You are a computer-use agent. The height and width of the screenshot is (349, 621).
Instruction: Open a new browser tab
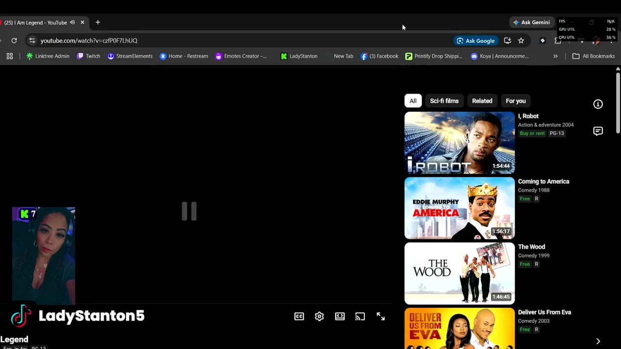click(x=98, y=22)
